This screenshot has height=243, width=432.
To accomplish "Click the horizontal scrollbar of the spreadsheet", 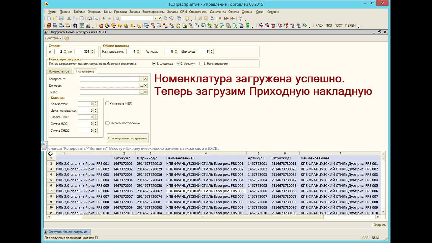I will pos(203,217).
